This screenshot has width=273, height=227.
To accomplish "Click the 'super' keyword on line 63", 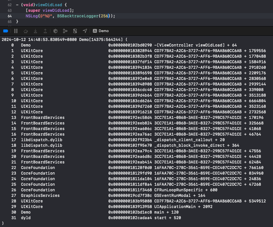I will (34, 10).
